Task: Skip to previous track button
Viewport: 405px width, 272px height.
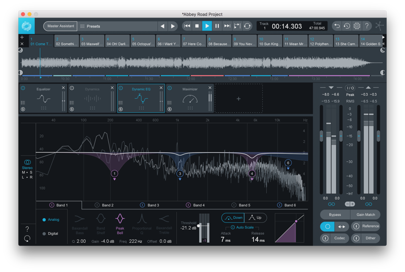Action: tap(187, 26)
